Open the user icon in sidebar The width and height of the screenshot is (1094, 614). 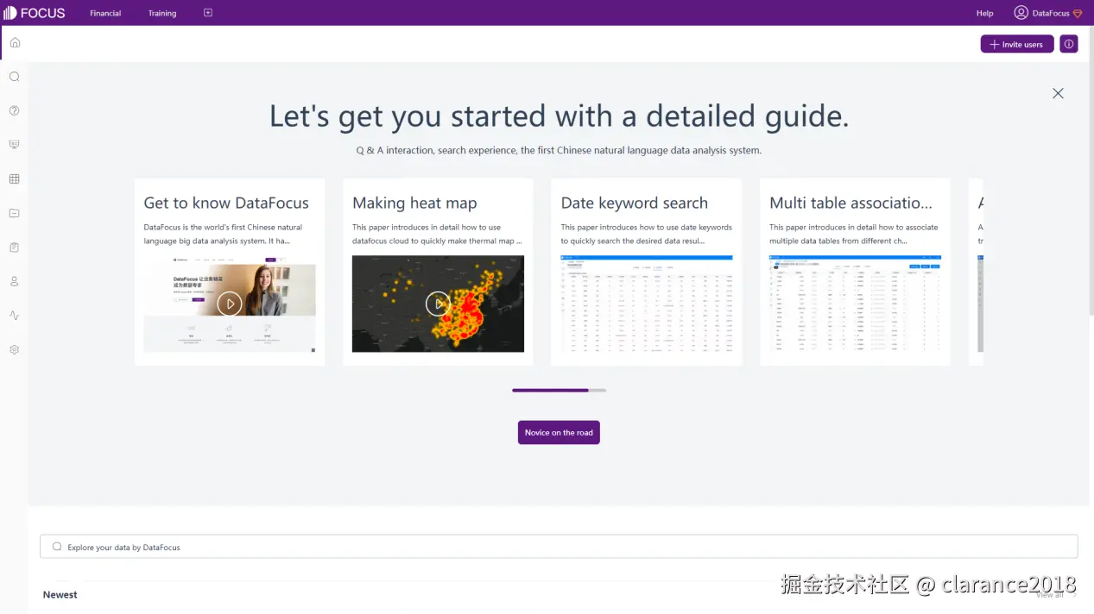pyautogui.click(x=15, y=281)
